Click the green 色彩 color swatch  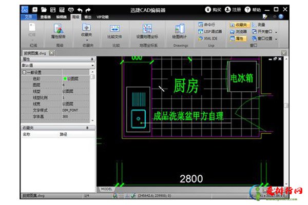coord(65,78)
